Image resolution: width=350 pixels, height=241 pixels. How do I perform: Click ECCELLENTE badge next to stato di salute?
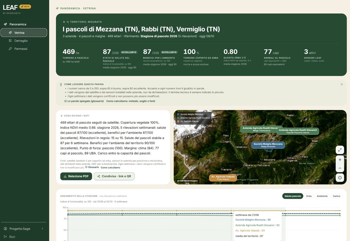129,52
